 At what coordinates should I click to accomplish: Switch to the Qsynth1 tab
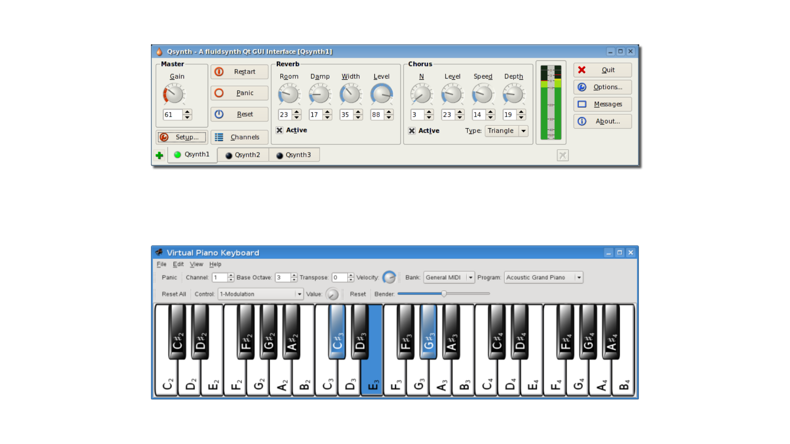pyautogui.click(x=192, y=155)
